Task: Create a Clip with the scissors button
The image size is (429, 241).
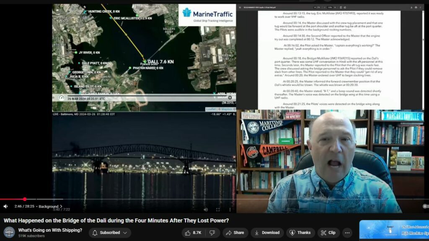Action: click(328, 233)
